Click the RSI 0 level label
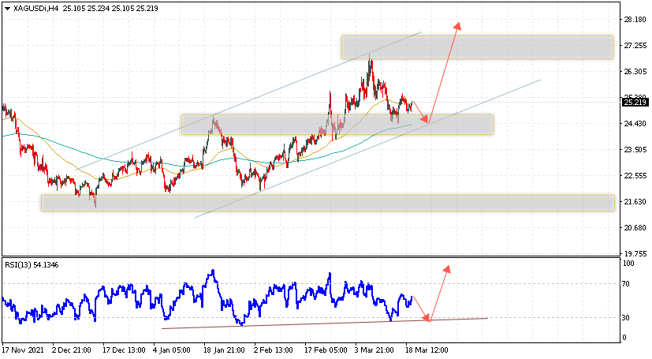This screenshot has height=359, width=652. [x=624, y=338]
